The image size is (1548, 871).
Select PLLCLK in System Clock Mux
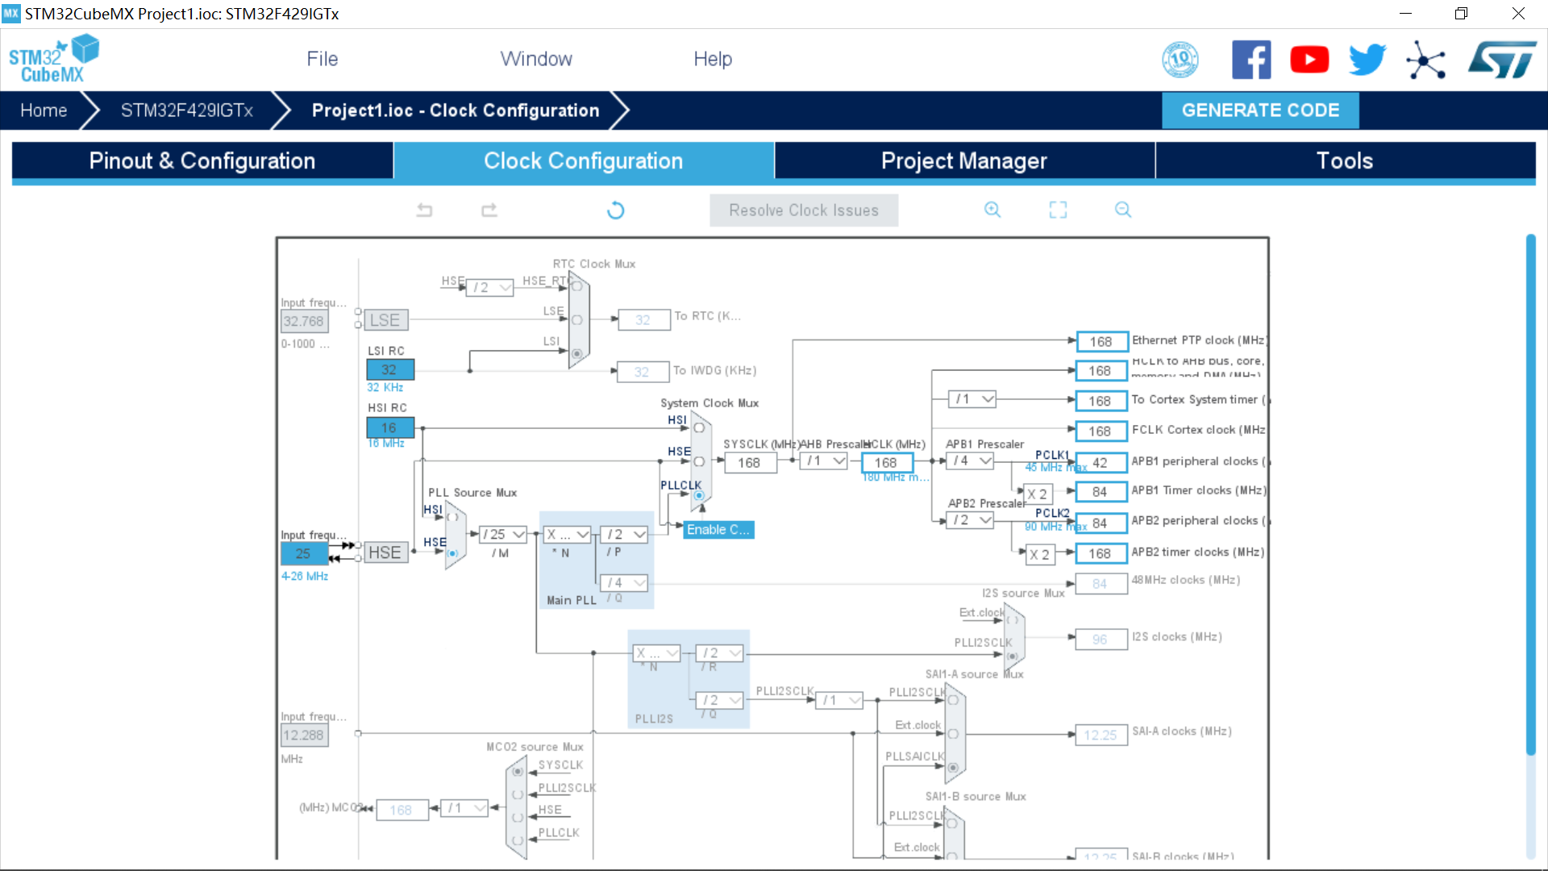click(x=699, y=495)
